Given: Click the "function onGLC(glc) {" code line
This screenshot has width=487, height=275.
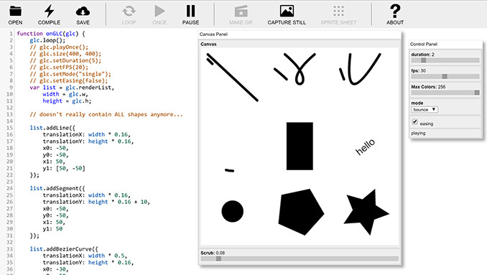Looking at the screenshot, I should click(51, 34).
